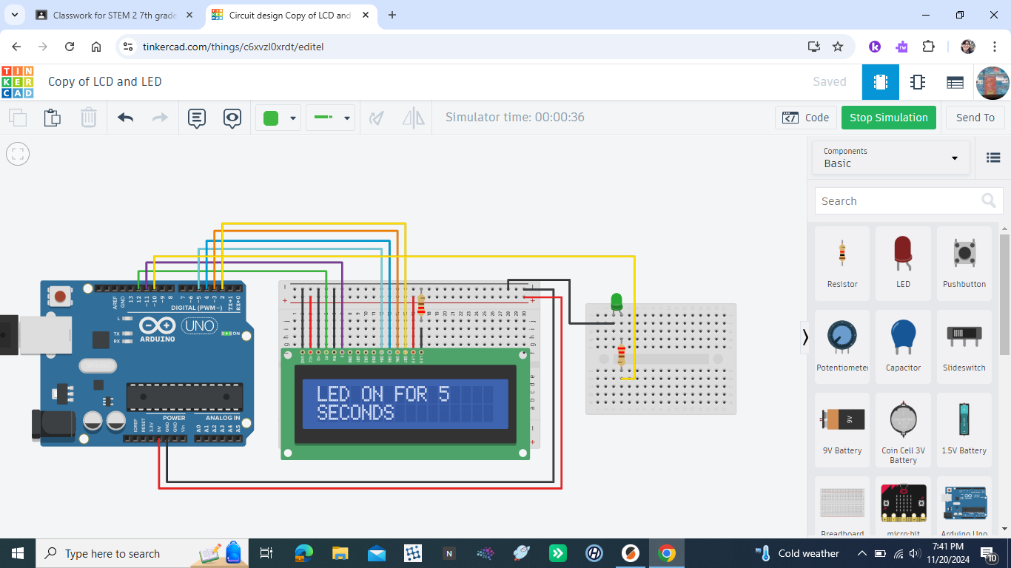
Task: Collapse the components side panel
Action: [805, 337]
